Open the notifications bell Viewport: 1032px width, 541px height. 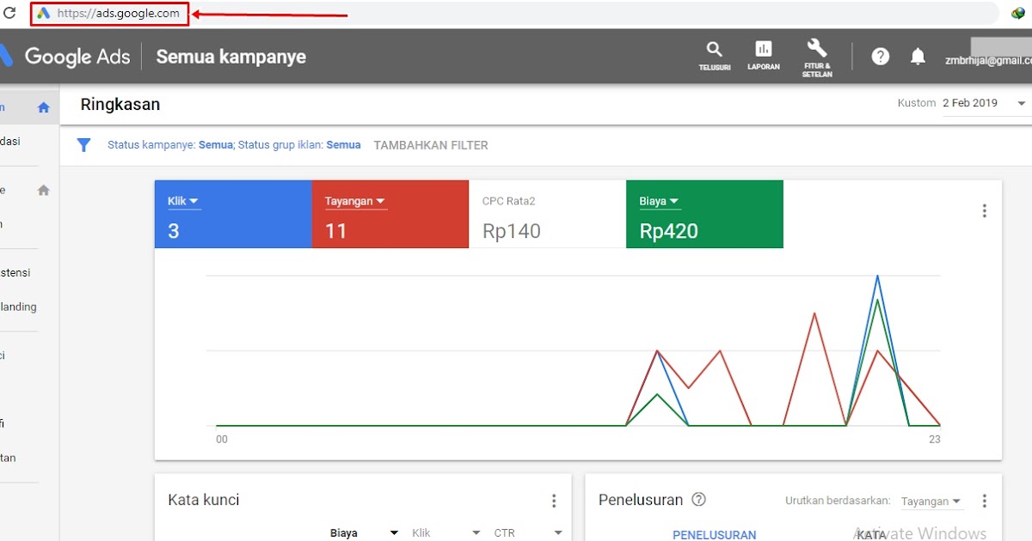pos(918,57)
